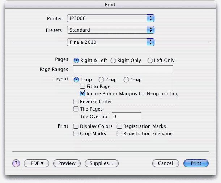Select Right & Left pages radio button
This screenshot has width=221, height=183.
76,61
